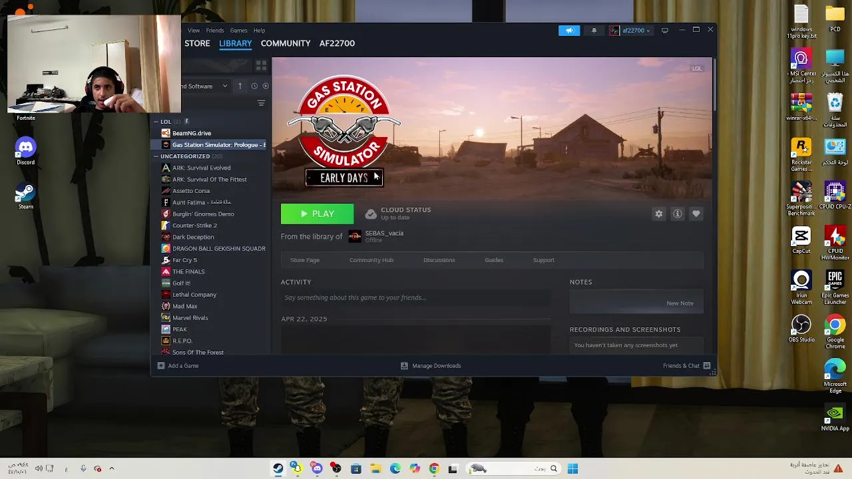Show game info with the circled i icon
This screenshot has width=852, height=479.
678,214
